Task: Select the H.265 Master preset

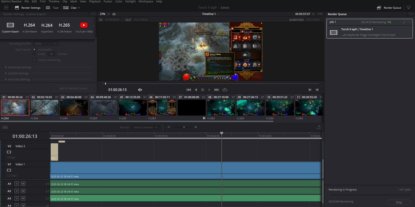Action: click(x=64, y=27)
